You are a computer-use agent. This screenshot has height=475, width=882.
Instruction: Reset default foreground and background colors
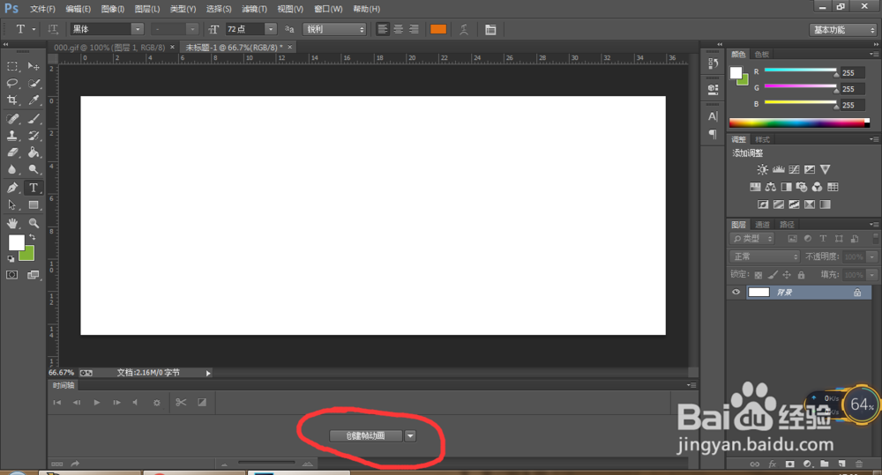(x=11, y=259)
